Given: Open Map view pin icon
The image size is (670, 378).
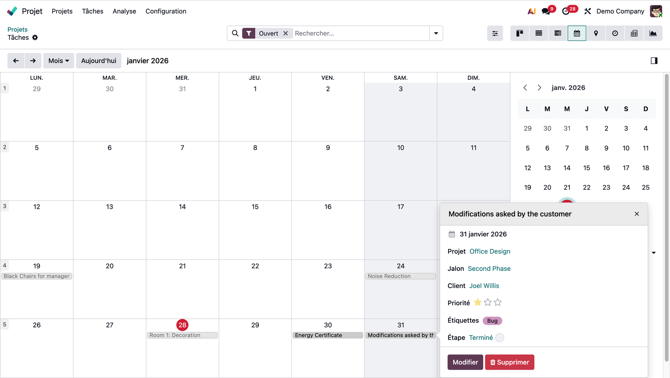Looking at the screenshot, I should click(x=596, y=33).
